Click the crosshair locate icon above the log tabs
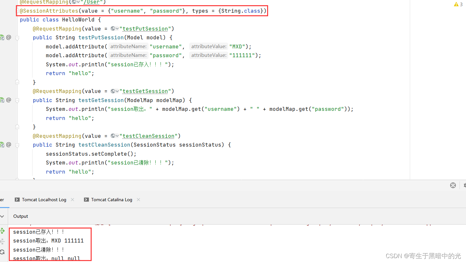The height and width of the screenshot is (262, 466). click(x=453, y=185)
